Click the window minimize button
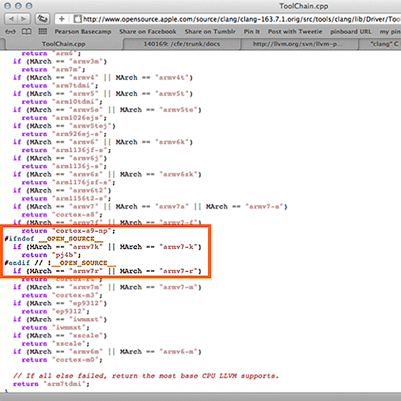Screen dimensions: 401x401 tap(18, 6)
